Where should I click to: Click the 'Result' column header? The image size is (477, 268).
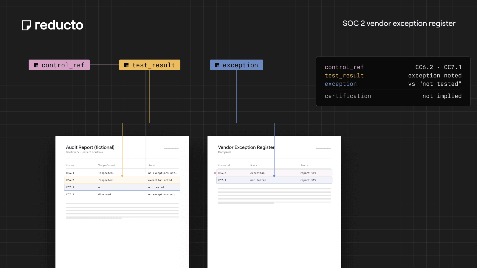tap(152, 165)
